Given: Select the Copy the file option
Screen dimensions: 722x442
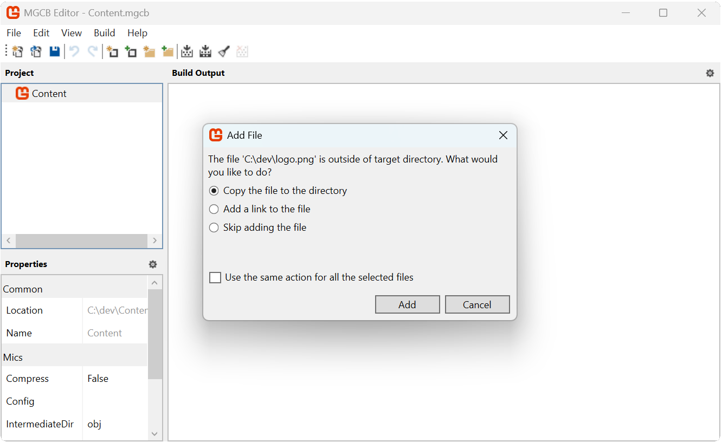Looking at the screenshot, I should (214, 191).
